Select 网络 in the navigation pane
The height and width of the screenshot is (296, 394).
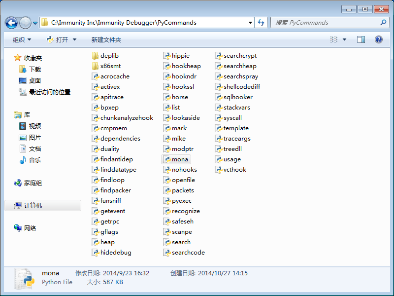point(25,228)
